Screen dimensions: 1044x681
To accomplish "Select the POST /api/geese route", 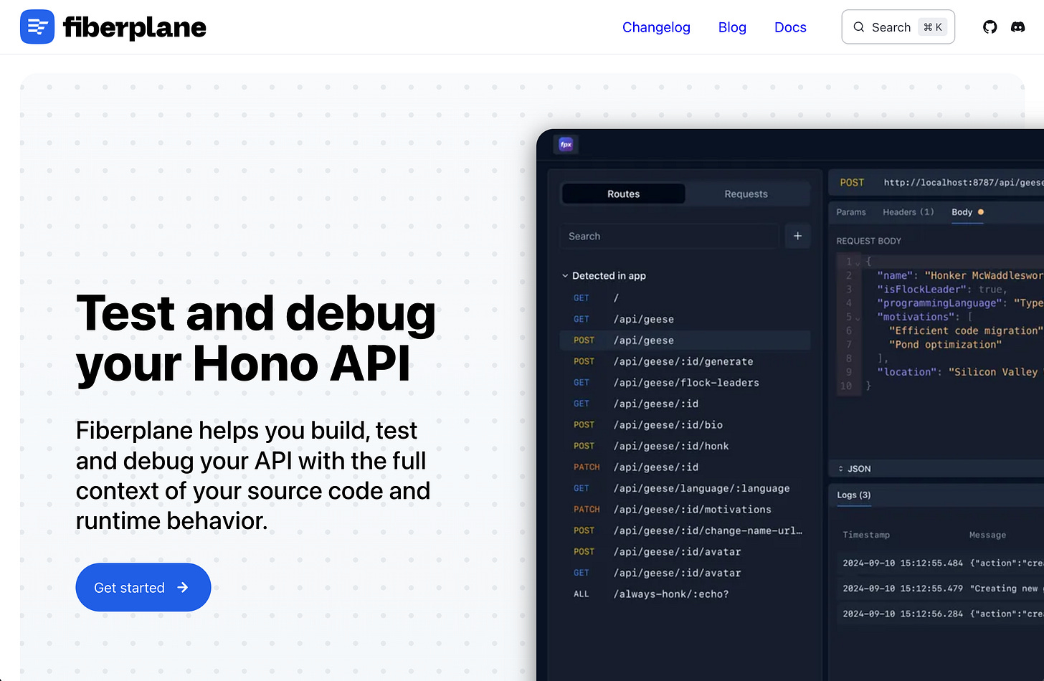I will (685, 340).
